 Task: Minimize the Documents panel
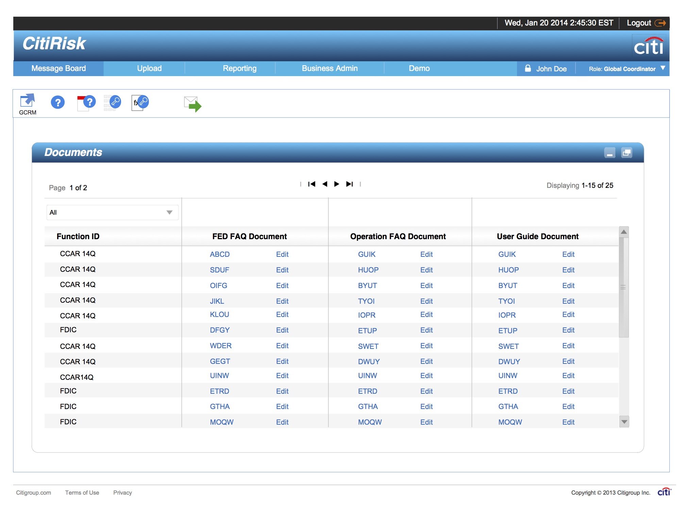coord(610,153)
